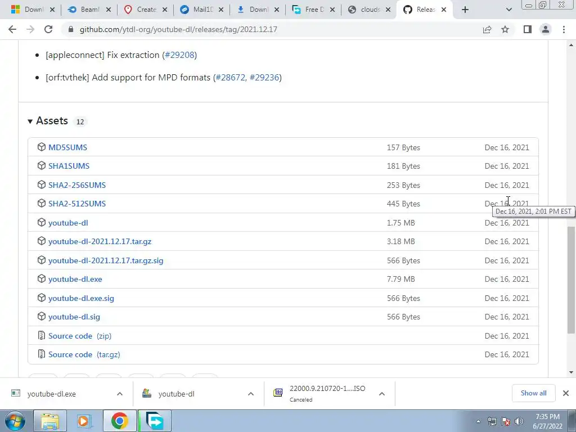This screenshot has width=576, height=432.
Task: Switch to the Mail1C tab
Action: [x=201, y=10]
